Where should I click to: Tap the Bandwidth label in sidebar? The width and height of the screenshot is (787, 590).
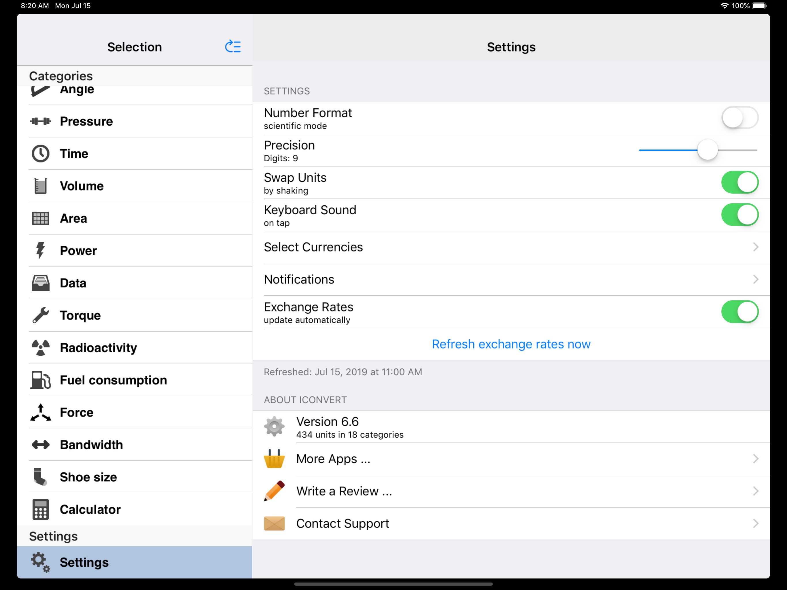click(91, 445)
